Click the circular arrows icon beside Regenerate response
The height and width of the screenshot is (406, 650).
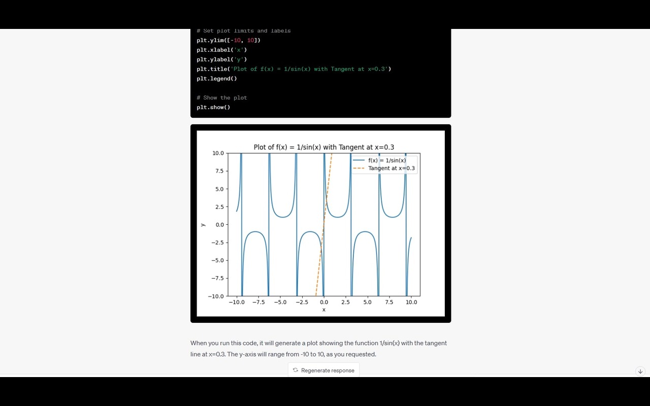coord(296,370)
